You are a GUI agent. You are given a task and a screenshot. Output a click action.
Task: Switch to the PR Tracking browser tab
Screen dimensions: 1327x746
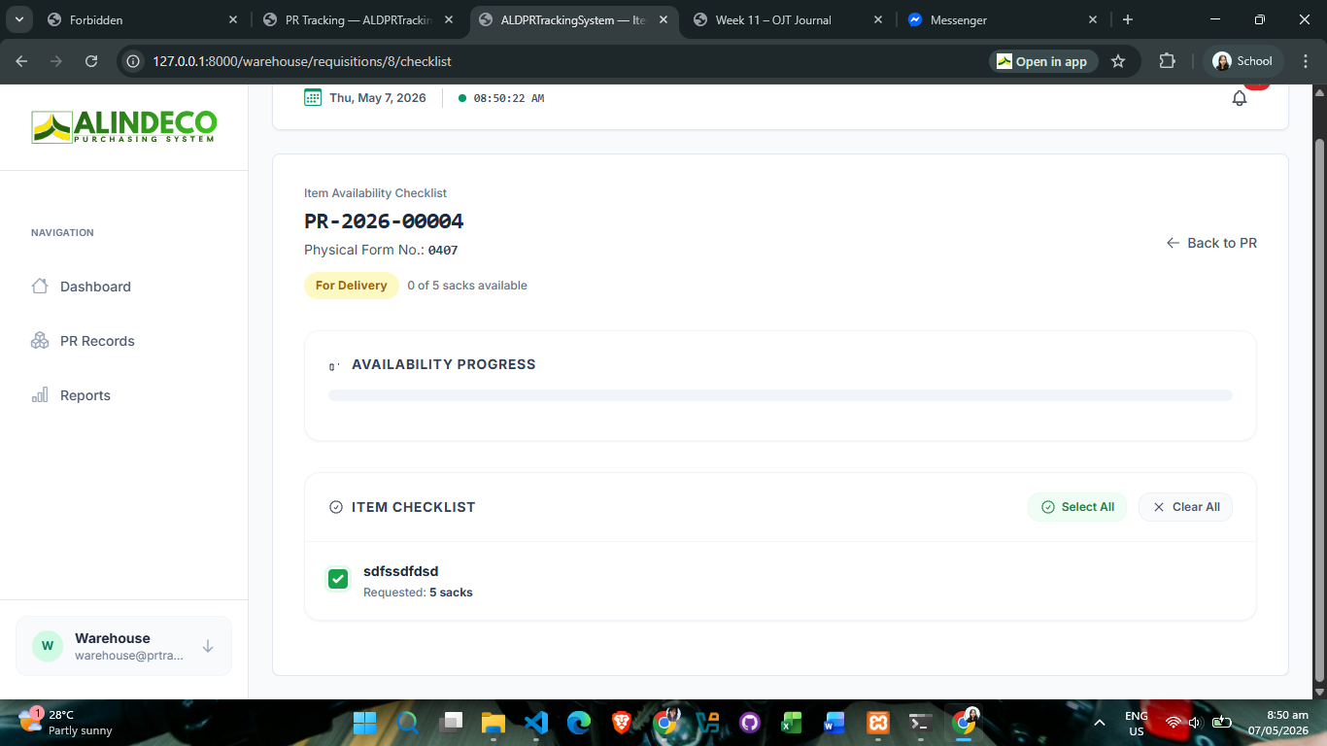pos(357,19)
